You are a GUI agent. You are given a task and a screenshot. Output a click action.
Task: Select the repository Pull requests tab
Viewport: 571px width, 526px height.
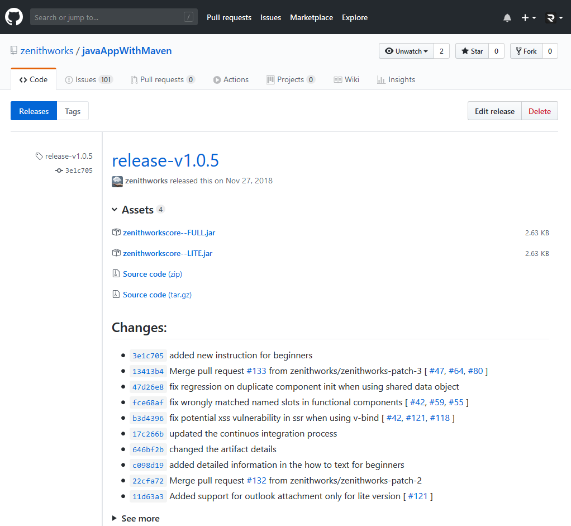tap(163, 79)
